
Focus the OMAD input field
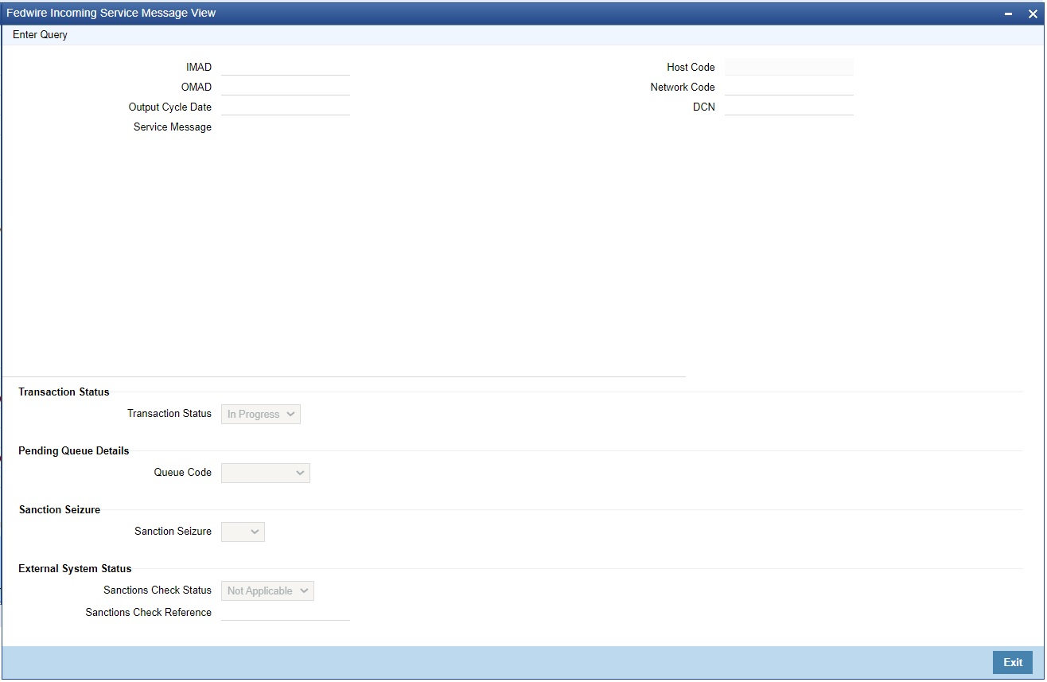(286, 88)
